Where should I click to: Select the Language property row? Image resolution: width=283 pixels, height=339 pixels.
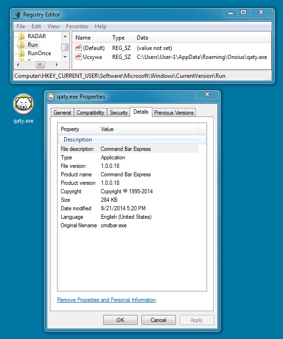129,217
